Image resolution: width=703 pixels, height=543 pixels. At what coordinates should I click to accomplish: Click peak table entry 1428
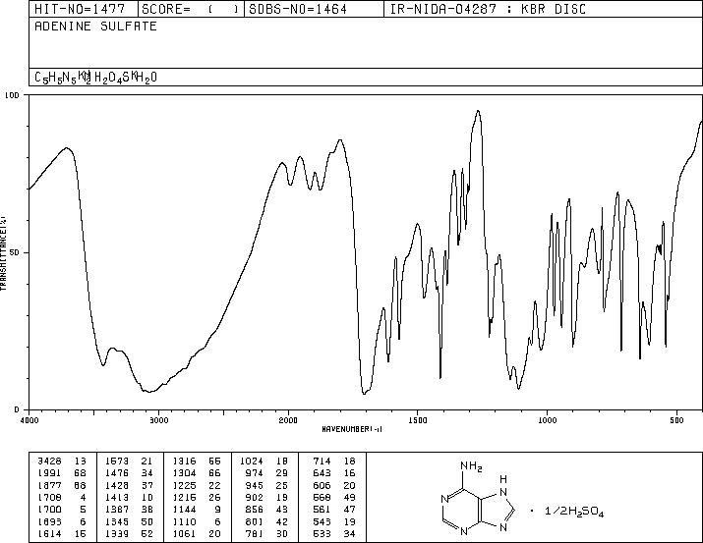(x=117, y=486)
